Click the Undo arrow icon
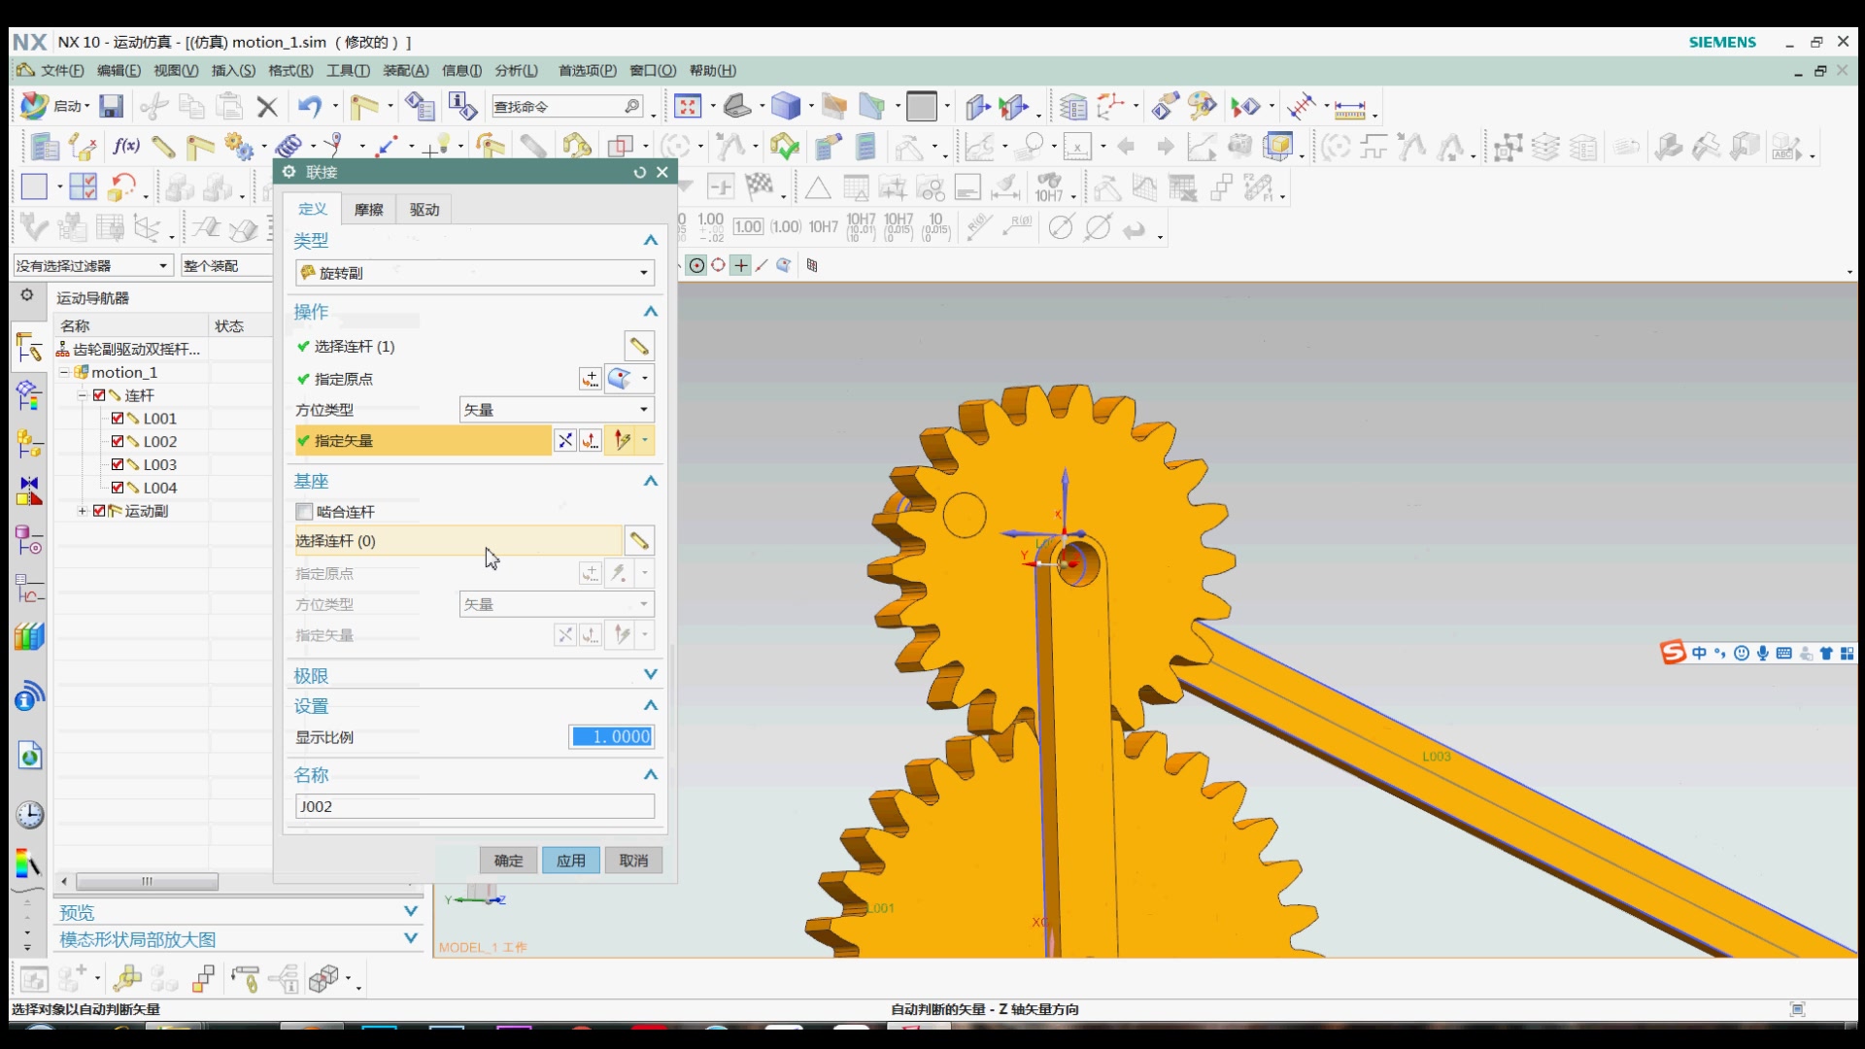This screenshot has width=1865, height=1049. [x=309, y=106]
